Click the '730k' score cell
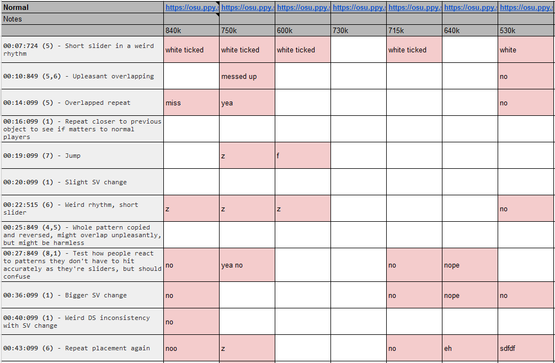The height and width of the screenshot is (363, 555). (x=359, y=30)
